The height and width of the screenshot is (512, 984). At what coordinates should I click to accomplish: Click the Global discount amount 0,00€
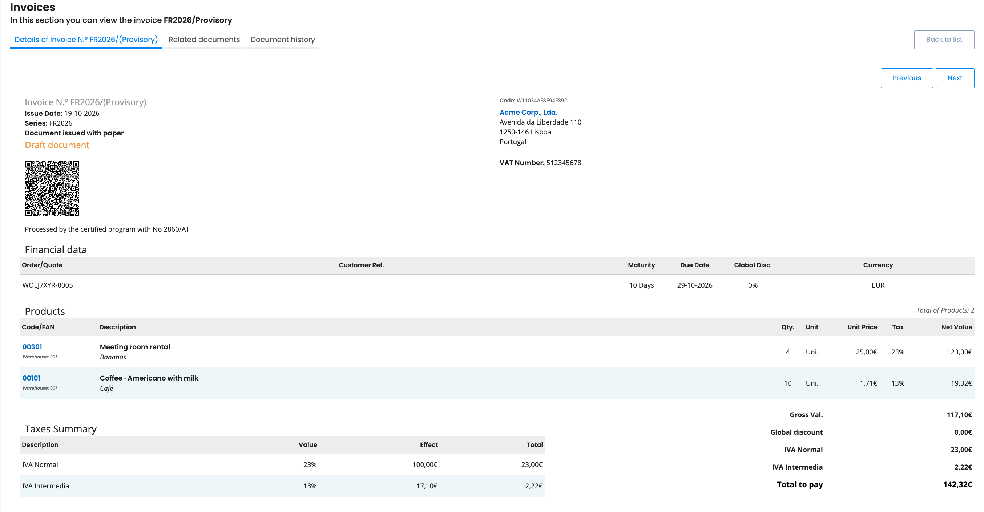(963, 432)
